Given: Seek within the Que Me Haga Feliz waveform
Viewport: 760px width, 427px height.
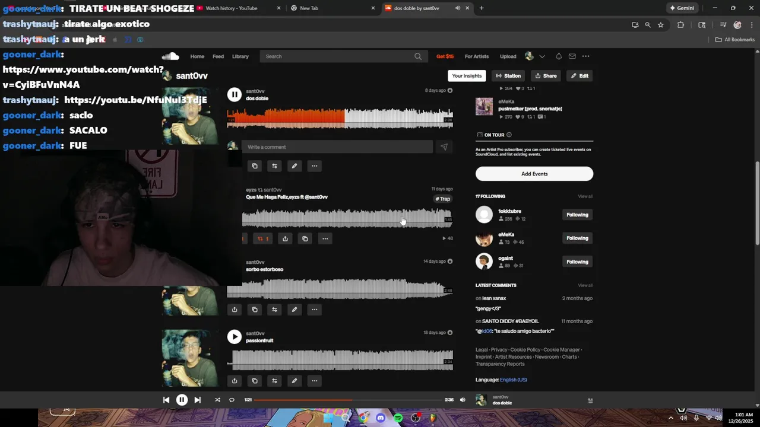Looking at the screenshot, I should [347, 218].
